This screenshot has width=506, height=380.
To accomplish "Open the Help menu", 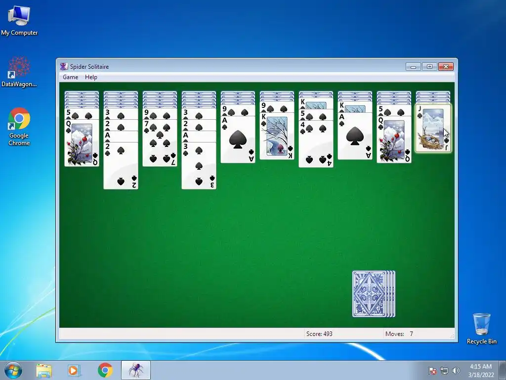I will pos(91,77).
